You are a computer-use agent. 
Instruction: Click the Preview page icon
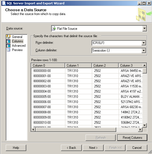tap(8, 50)
